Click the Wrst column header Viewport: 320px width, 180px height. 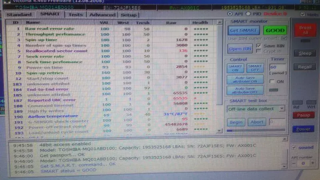coord(123,22)
